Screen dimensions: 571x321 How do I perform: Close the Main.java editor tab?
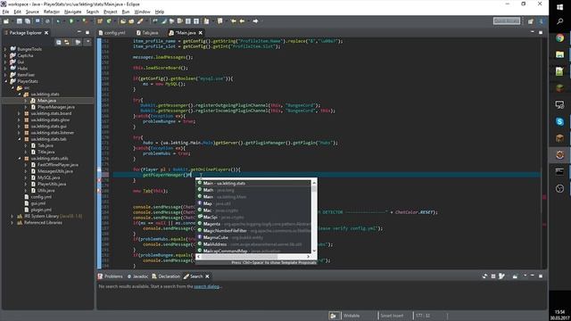click(x=200, y=33)
